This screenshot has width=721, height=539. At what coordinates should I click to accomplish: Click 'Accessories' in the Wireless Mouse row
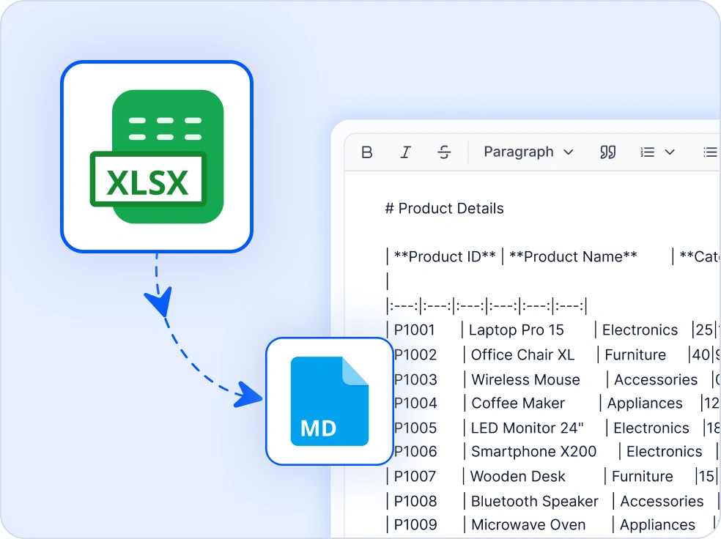click(656, 379)
